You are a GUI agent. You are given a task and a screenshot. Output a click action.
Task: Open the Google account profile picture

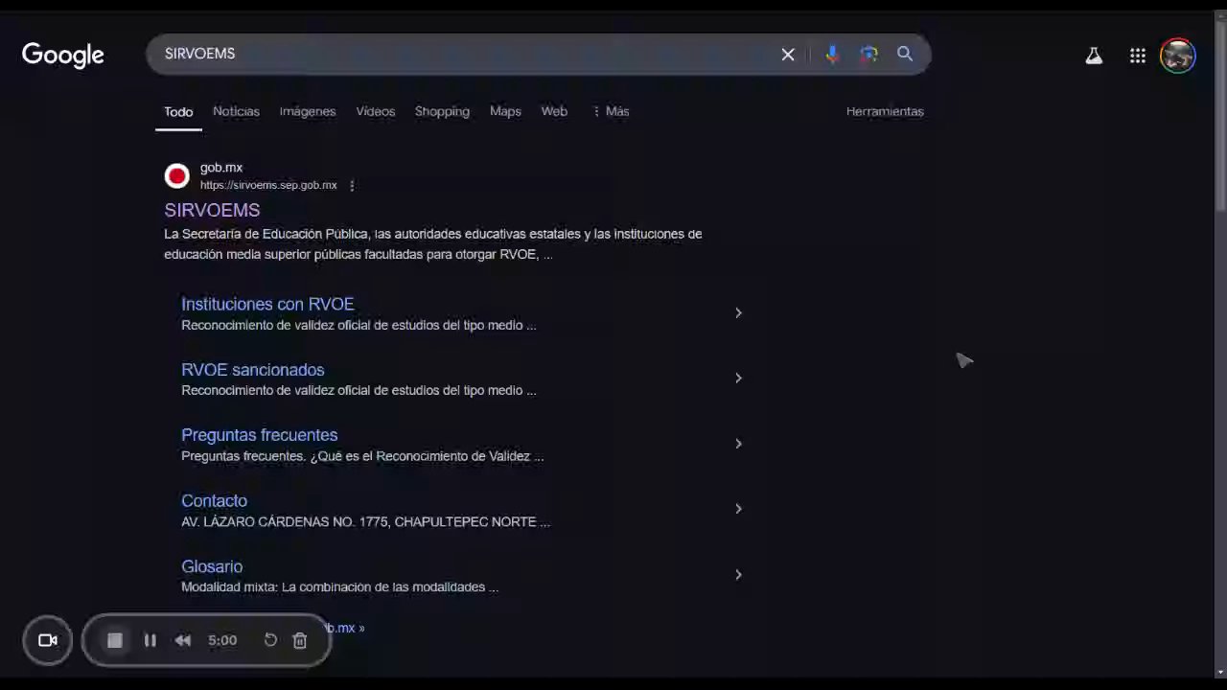point(1177,56)
